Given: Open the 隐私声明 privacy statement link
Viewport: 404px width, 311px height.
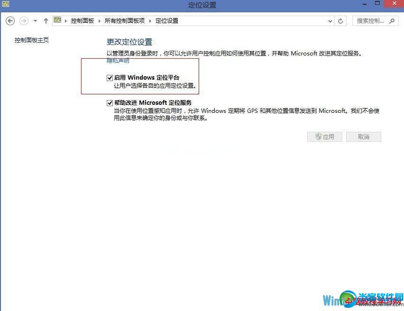Looking at the screenshot, I should (x=118, y=61).
